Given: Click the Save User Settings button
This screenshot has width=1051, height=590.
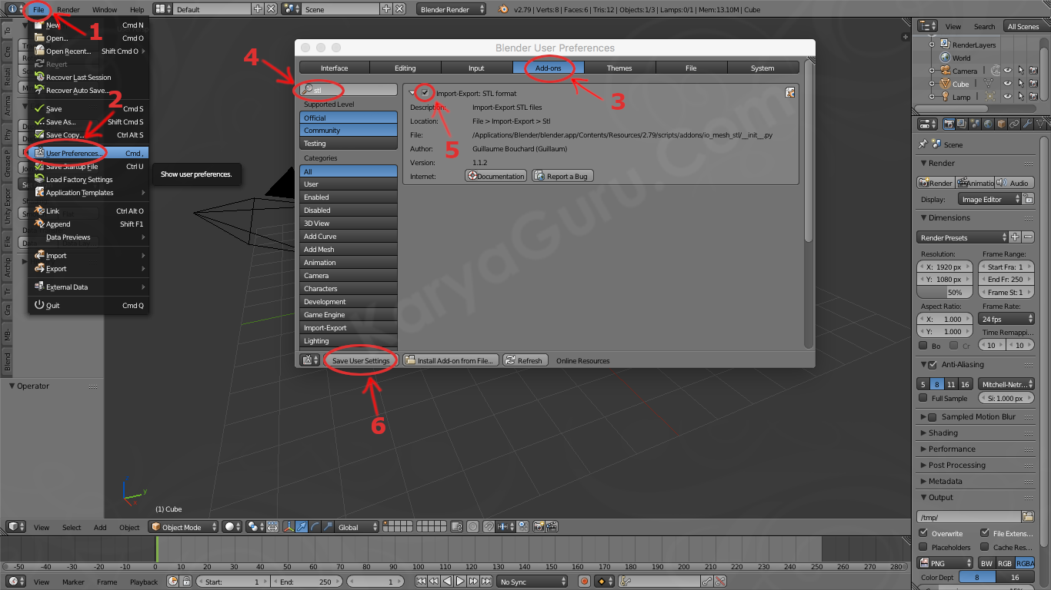Looking at the screenshot, I should point(361,360).
